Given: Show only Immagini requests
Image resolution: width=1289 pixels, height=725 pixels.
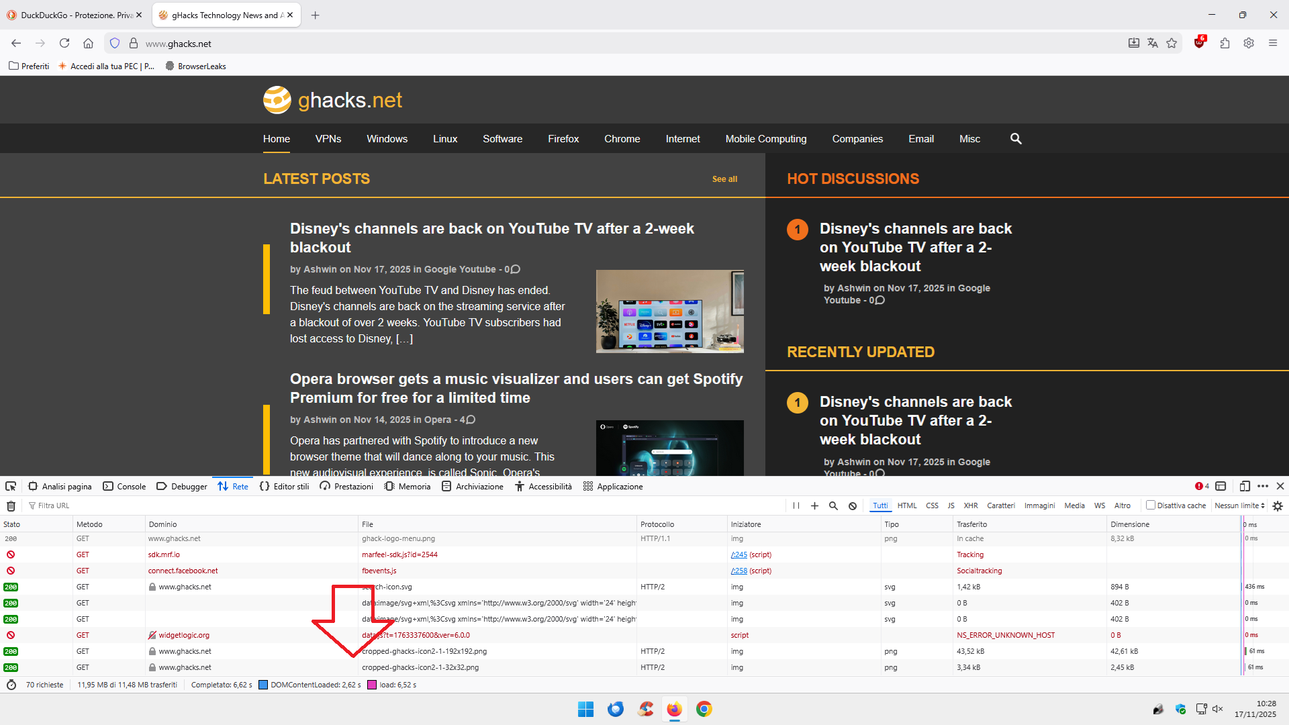Looking at the screenshot, I should (x=1039, y=505).
